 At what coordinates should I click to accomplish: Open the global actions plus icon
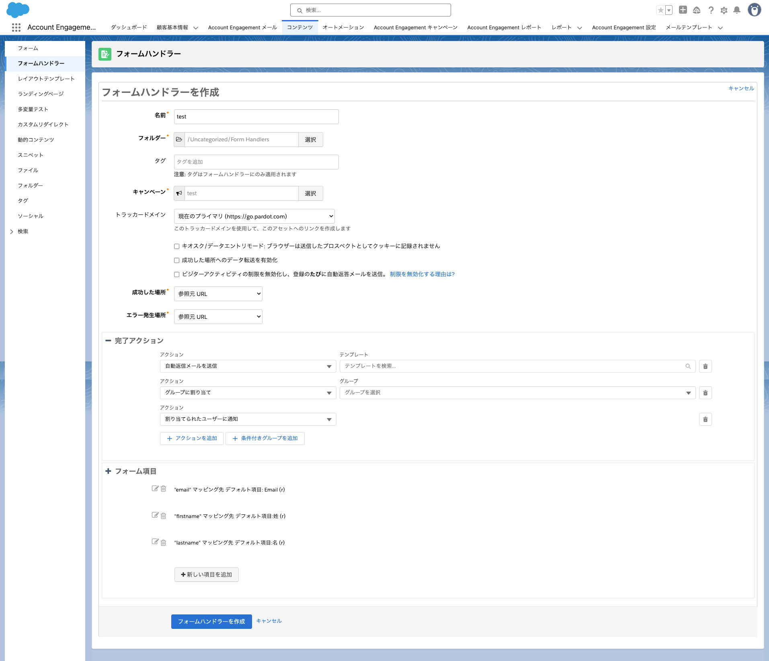click(683, 10)
